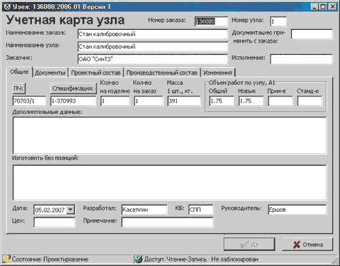Click the Кол-во на заказ field
The image size is (340, 266).
tap(148, 101)
